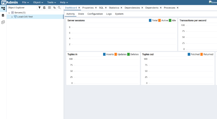Click the Object Explorer panel title
This screenshot has height=119, width=217.
click(x=16, y=8)
